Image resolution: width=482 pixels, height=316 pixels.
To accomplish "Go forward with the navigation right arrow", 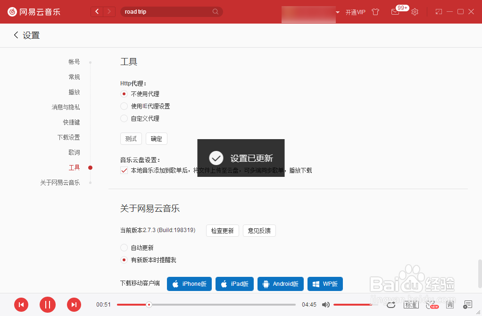I will [109, 12].
